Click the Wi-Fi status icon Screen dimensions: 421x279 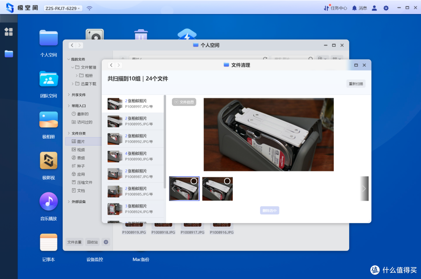[89, 8]
